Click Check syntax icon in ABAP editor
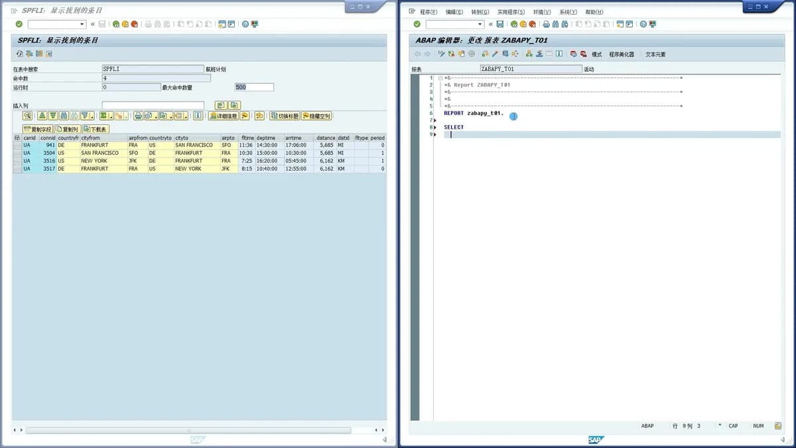Image resolution: width=796 pixels, height=448 pixels. click(485, 54)
